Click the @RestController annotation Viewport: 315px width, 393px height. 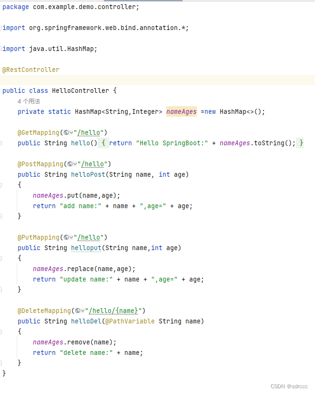coord(31,70)
